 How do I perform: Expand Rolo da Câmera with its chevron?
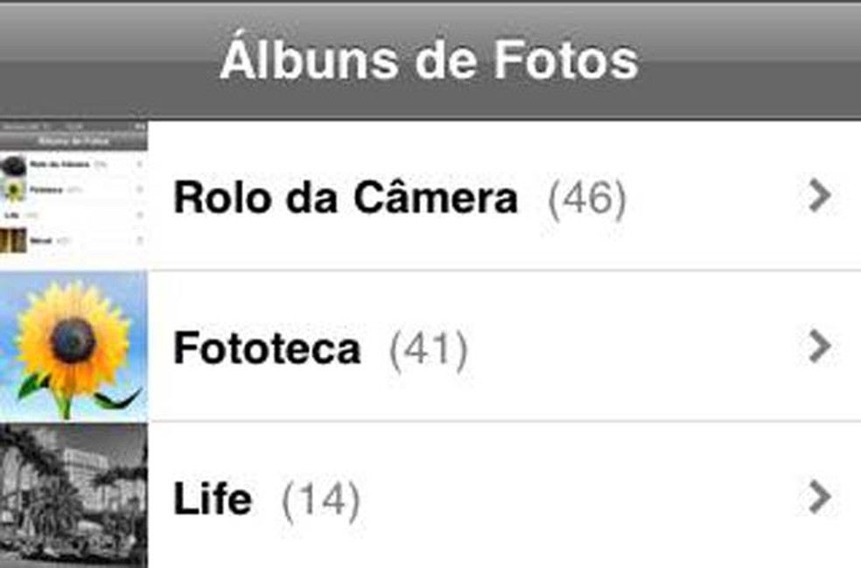click(819, 196)
